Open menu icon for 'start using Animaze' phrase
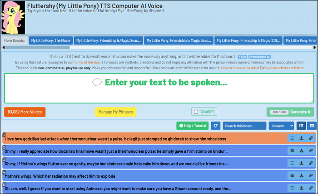 (292, 188)
